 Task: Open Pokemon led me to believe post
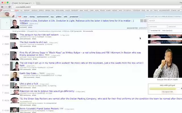47,91
